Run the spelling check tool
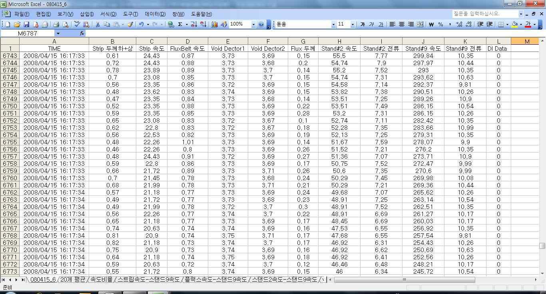 77,24
